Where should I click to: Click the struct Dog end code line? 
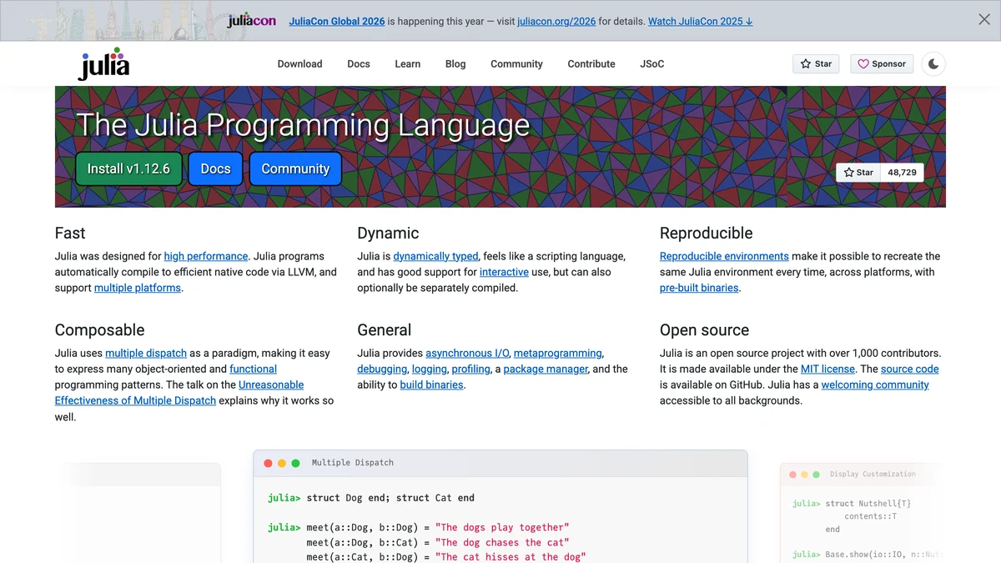(x=371, y=498)
